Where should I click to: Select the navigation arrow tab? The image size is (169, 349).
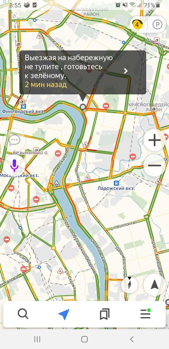point(64,314)
